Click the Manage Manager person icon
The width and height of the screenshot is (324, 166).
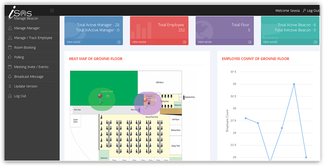click(10, 28)
